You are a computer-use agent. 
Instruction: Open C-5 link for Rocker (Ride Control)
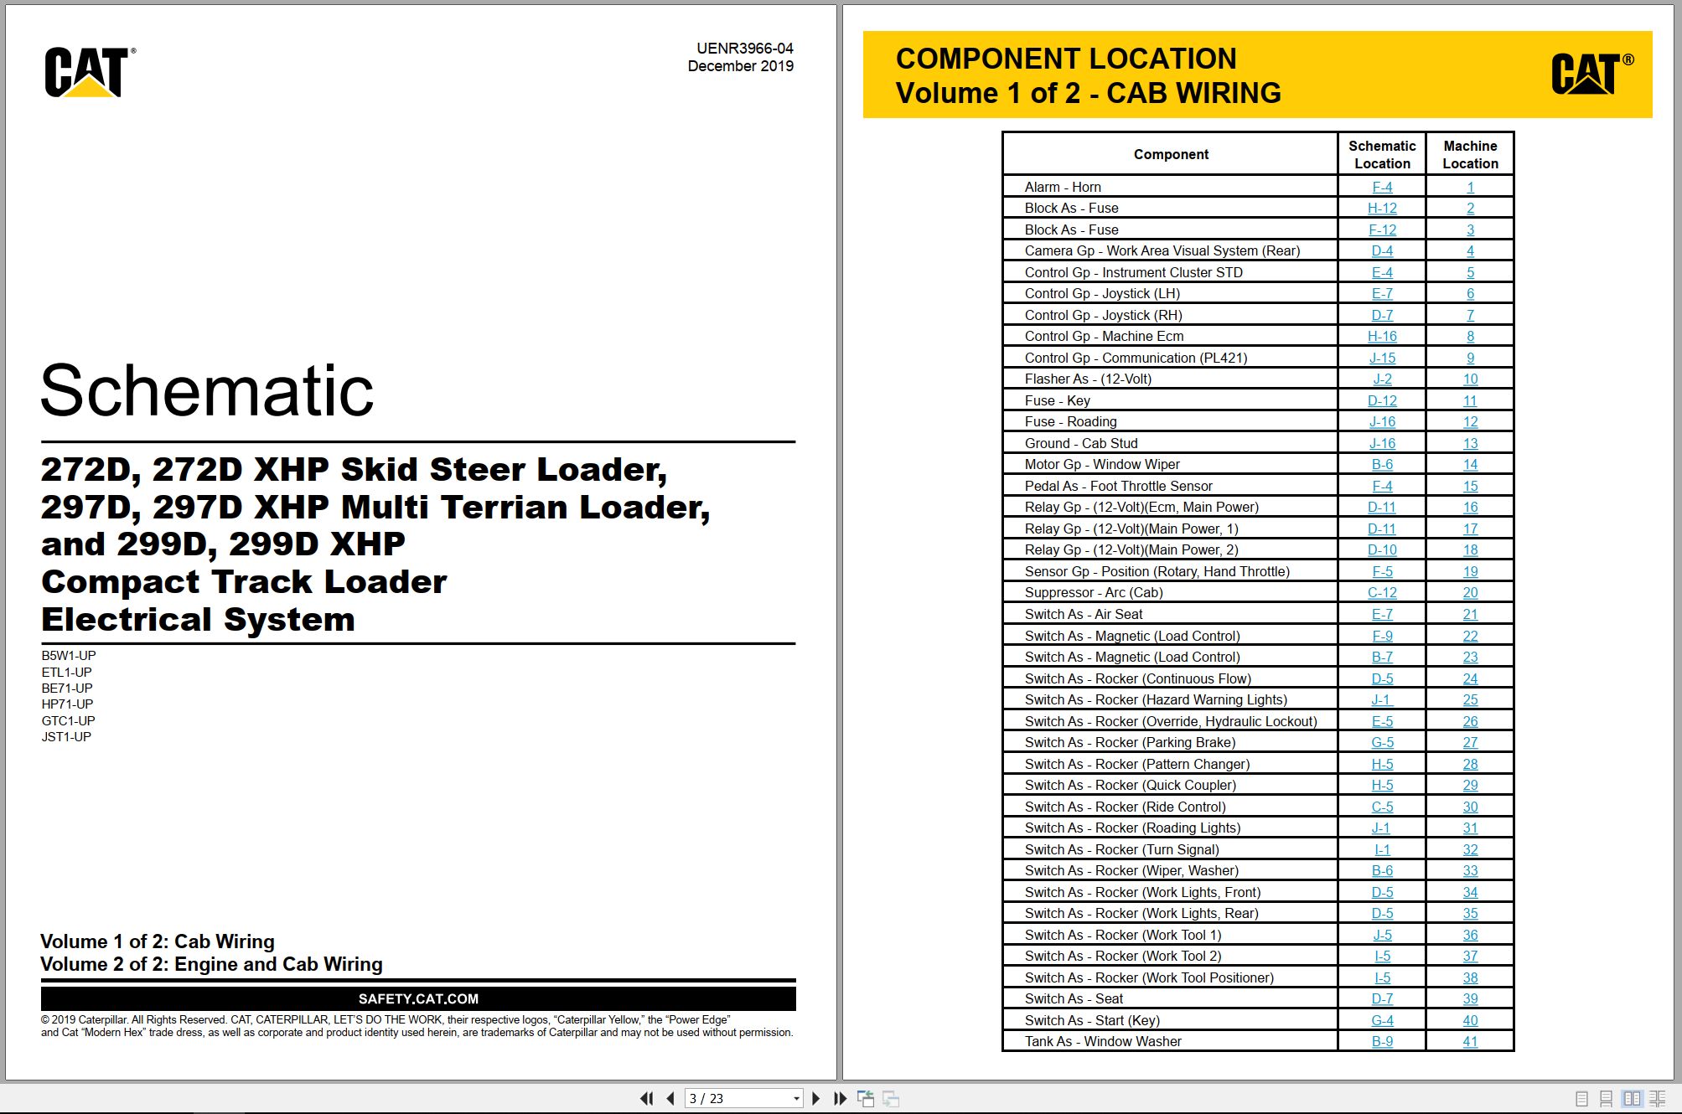tap(1382, 807)
